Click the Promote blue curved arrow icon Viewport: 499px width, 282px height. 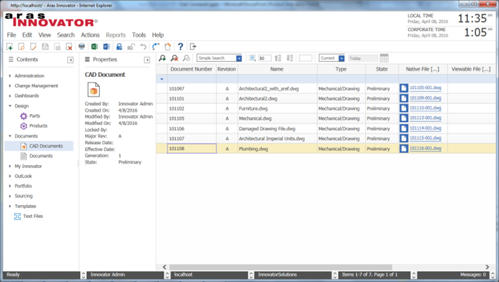click(156, 47)
